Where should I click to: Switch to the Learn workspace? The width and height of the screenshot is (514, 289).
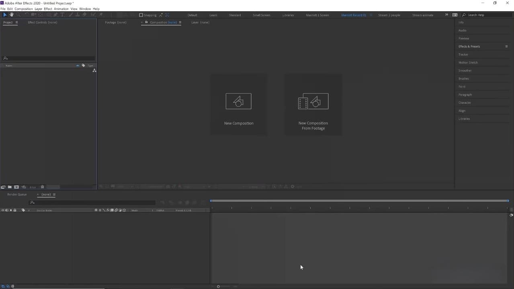pyautogui.click(x=213, y=15)
